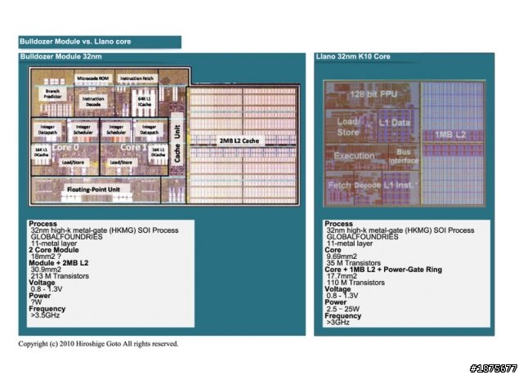Click the "Core 1" label

(133, 147)
